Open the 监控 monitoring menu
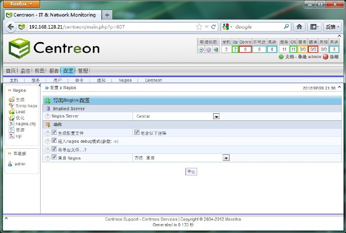 pos(25,71)
